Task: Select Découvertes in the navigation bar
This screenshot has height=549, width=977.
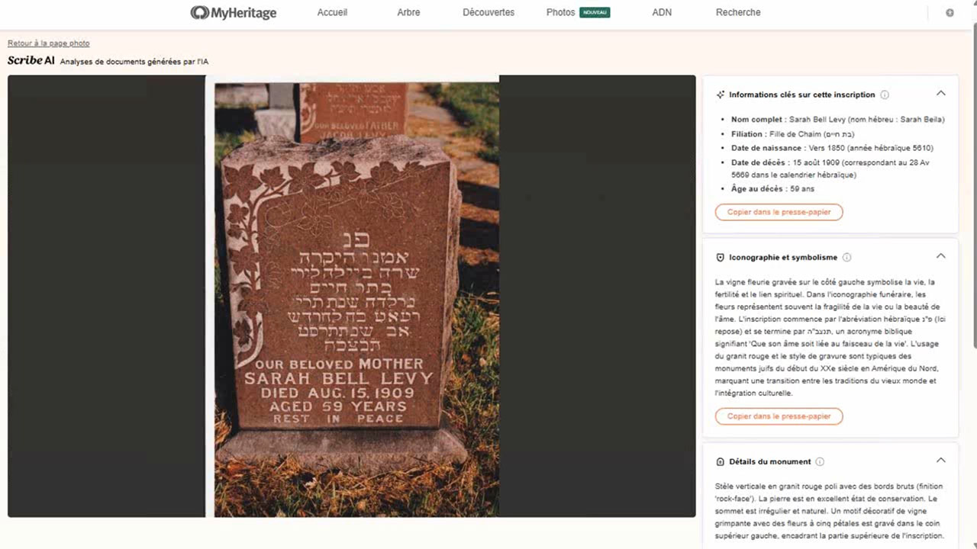Action: (488, 12)
